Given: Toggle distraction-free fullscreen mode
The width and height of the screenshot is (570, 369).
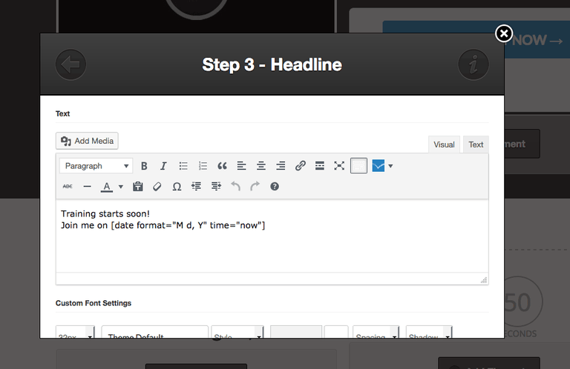Looking at the screenshot, I should pos(339,166).
